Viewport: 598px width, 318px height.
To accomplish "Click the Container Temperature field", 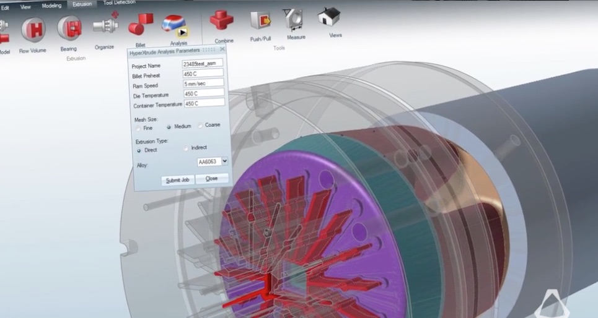I will coord(204,103).
